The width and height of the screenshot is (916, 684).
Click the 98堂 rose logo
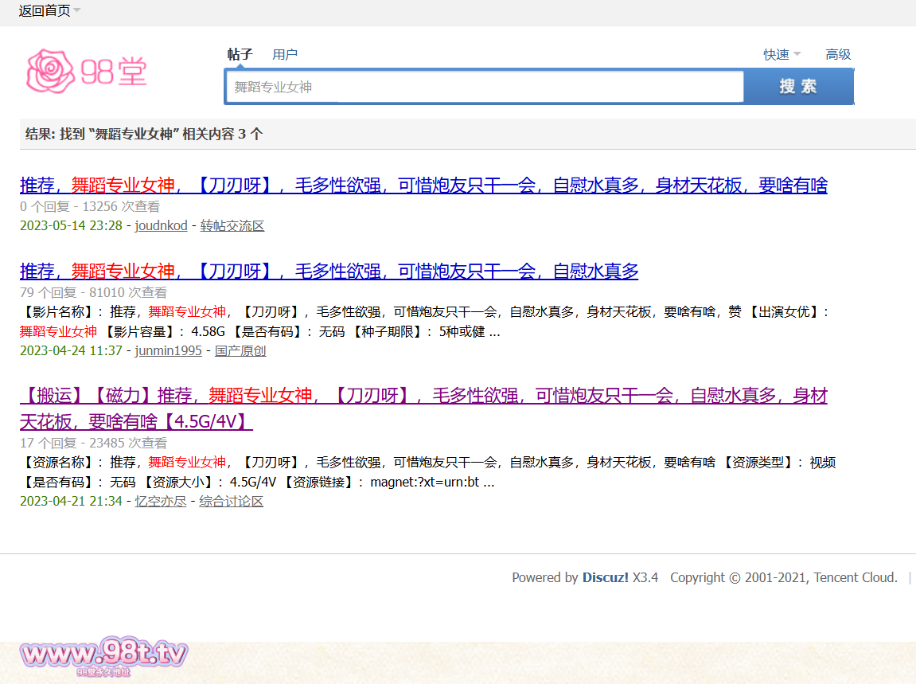86,72
